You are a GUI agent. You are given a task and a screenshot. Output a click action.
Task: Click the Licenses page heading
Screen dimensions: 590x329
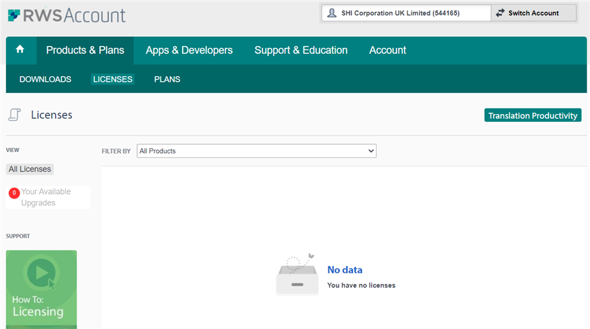click(51, 115)
